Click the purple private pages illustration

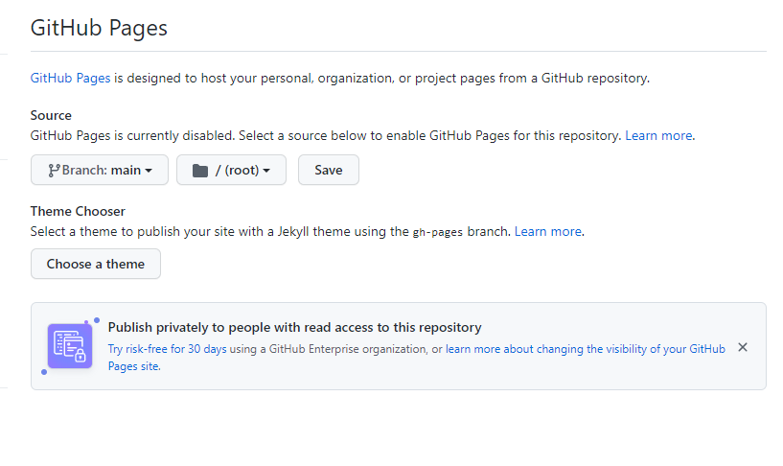tap(70, 345)
